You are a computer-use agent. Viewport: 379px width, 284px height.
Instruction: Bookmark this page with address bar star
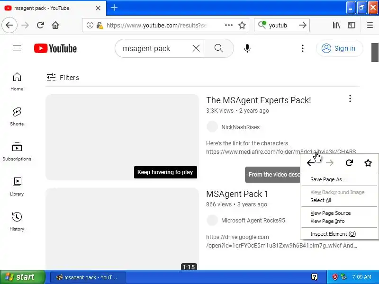242,25
